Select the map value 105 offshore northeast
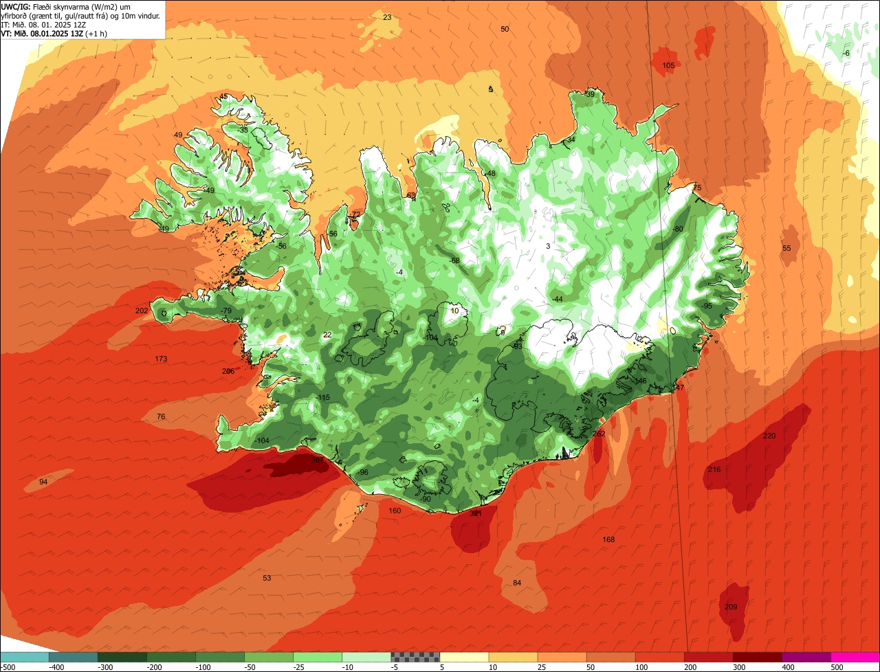The image size is (880, 672). pyautogui.click(x=668, y=65)
